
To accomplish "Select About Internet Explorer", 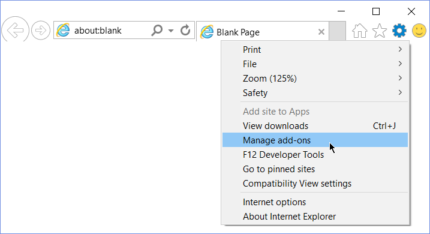I will click(x=315, y=217).
